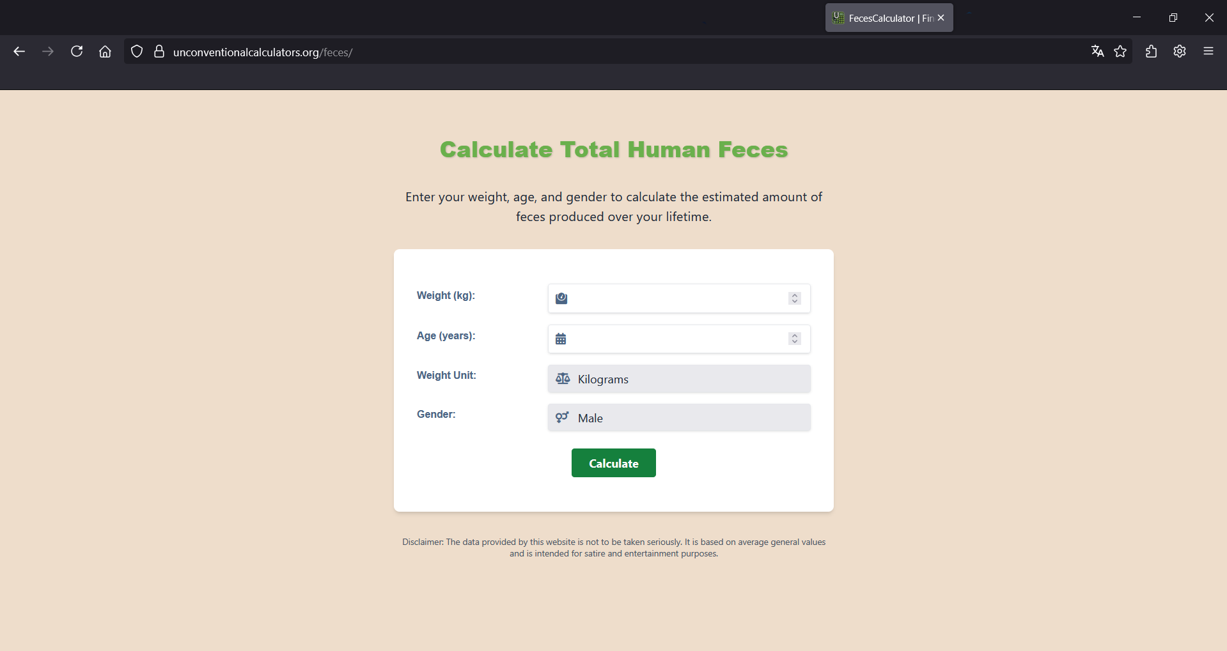The image size is (1227, 651).
Task: Show tracking protection shield info
Action: click(137, 52)
